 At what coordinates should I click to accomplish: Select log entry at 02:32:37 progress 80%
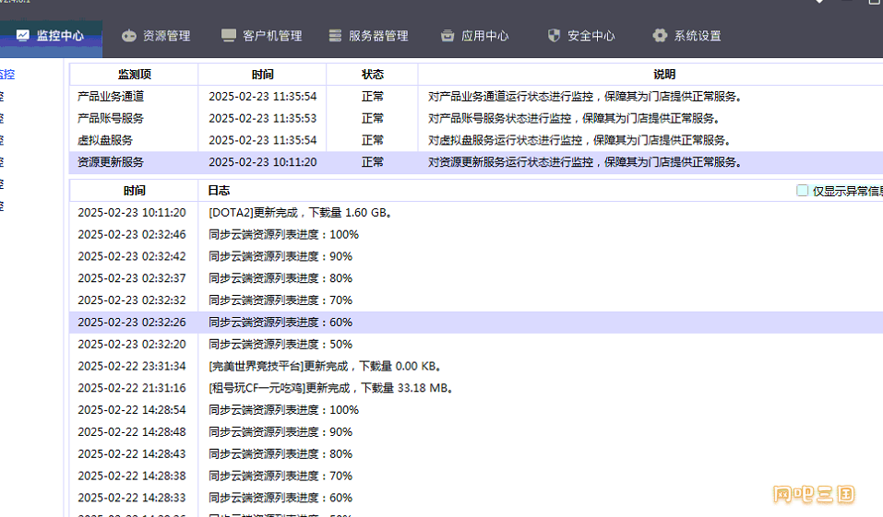point(476,278)
